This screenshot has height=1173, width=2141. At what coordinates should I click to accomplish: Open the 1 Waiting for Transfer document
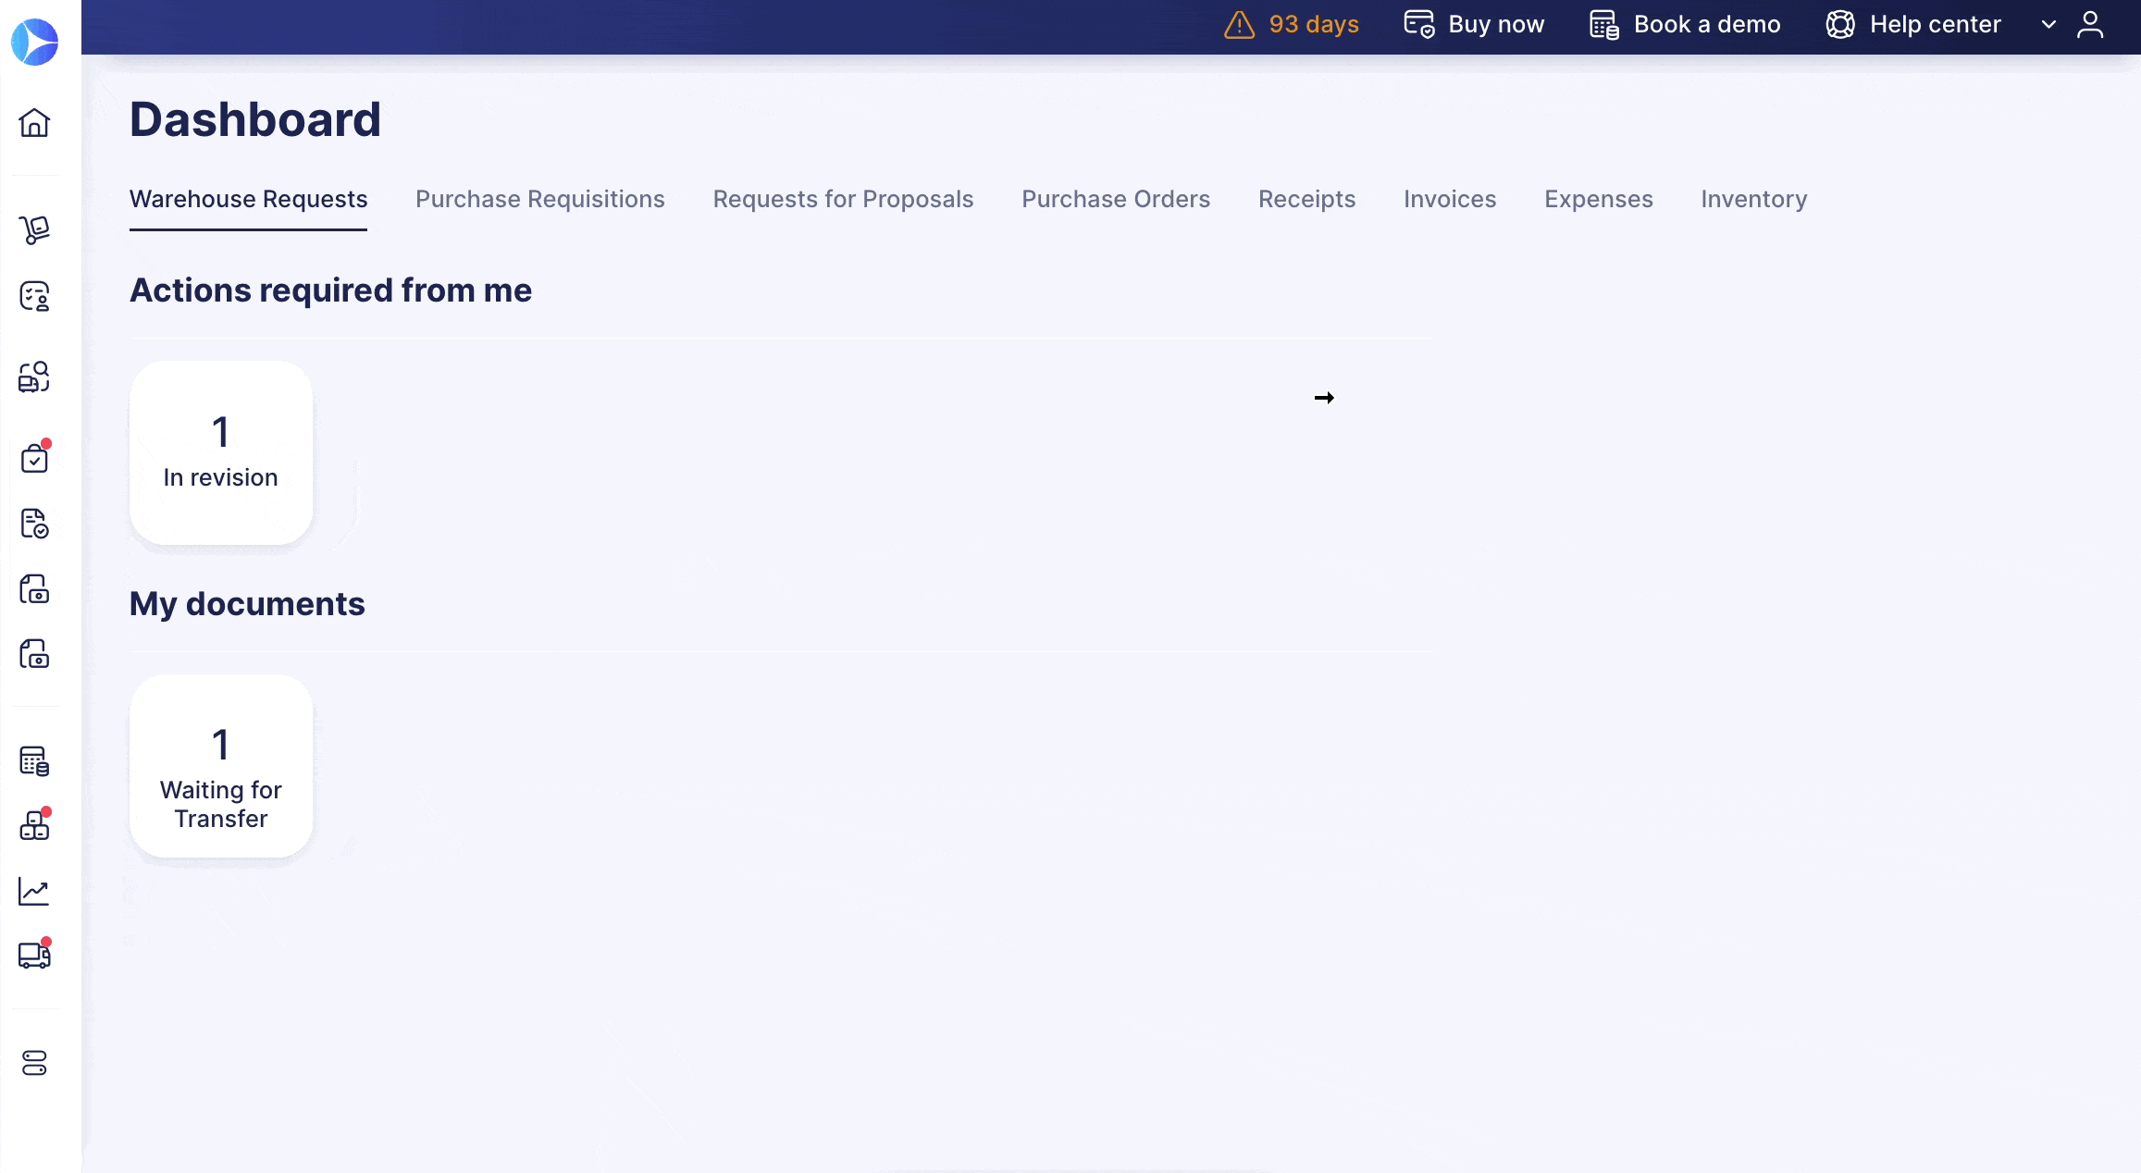tap(221, 766)
